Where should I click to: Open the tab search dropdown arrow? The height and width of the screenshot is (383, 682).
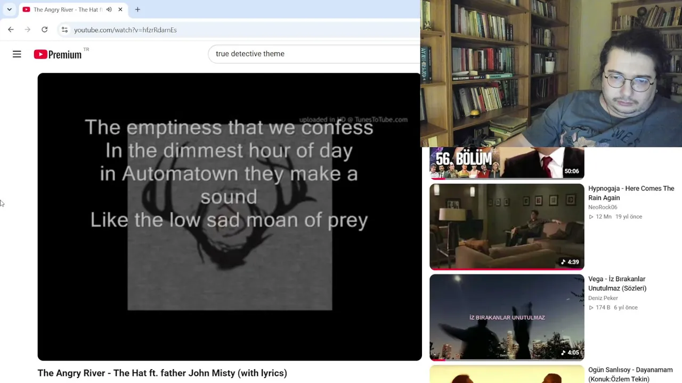(x=9, y=10)
